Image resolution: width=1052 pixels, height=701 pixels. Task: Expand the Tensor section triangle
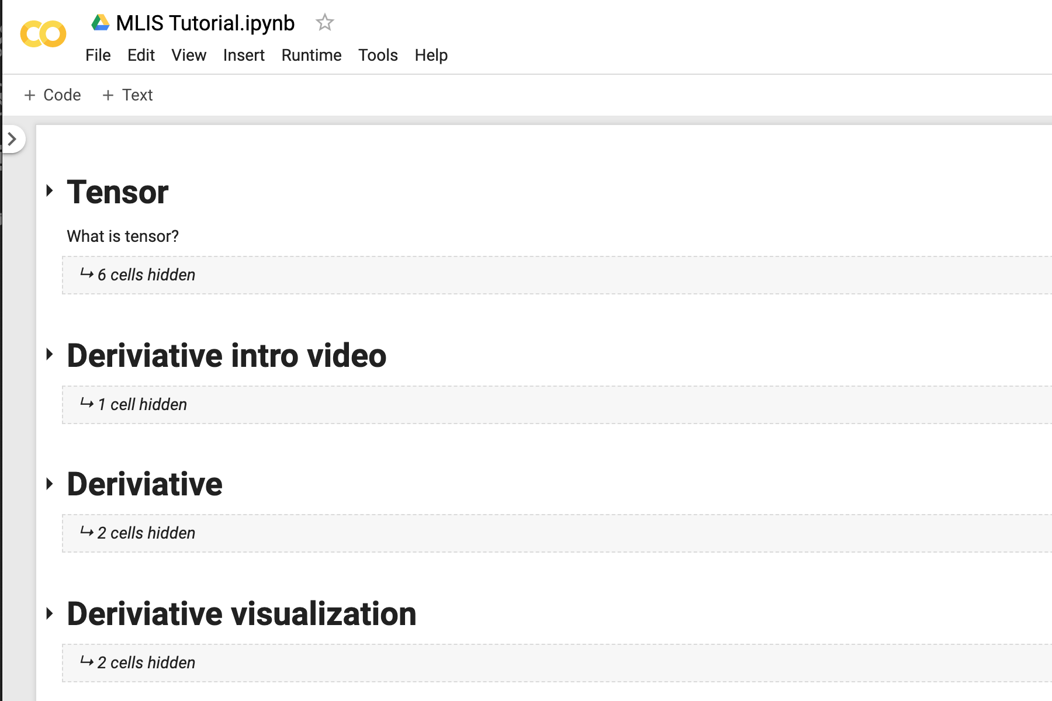[50, 190]
